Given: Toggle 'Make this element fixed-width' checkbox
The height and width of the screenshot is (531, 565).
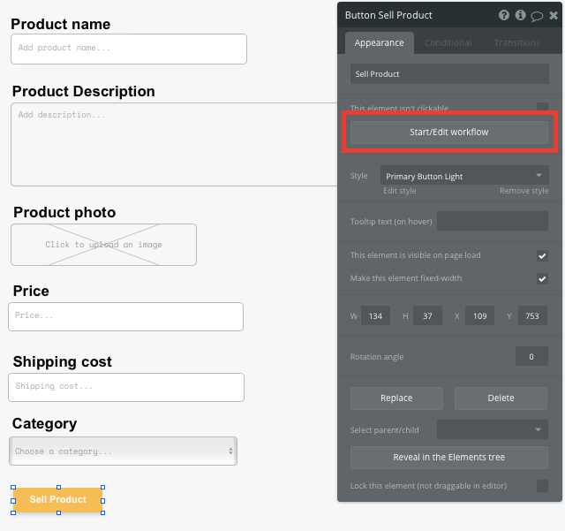Looking at the screenshot, I should pos(542,278).
